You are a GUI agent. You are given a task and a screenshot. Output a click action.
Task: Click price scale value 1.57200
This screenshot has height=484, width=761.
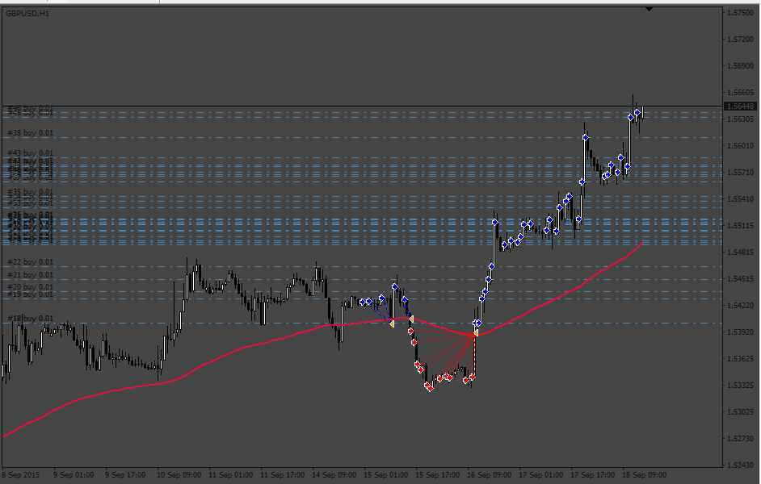[740, 40]
